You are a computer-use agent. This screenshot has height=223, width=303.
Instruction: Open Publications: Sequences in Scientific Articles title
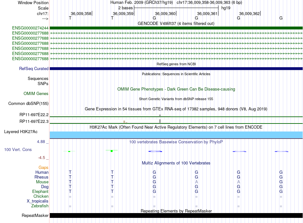click(176, 74)
